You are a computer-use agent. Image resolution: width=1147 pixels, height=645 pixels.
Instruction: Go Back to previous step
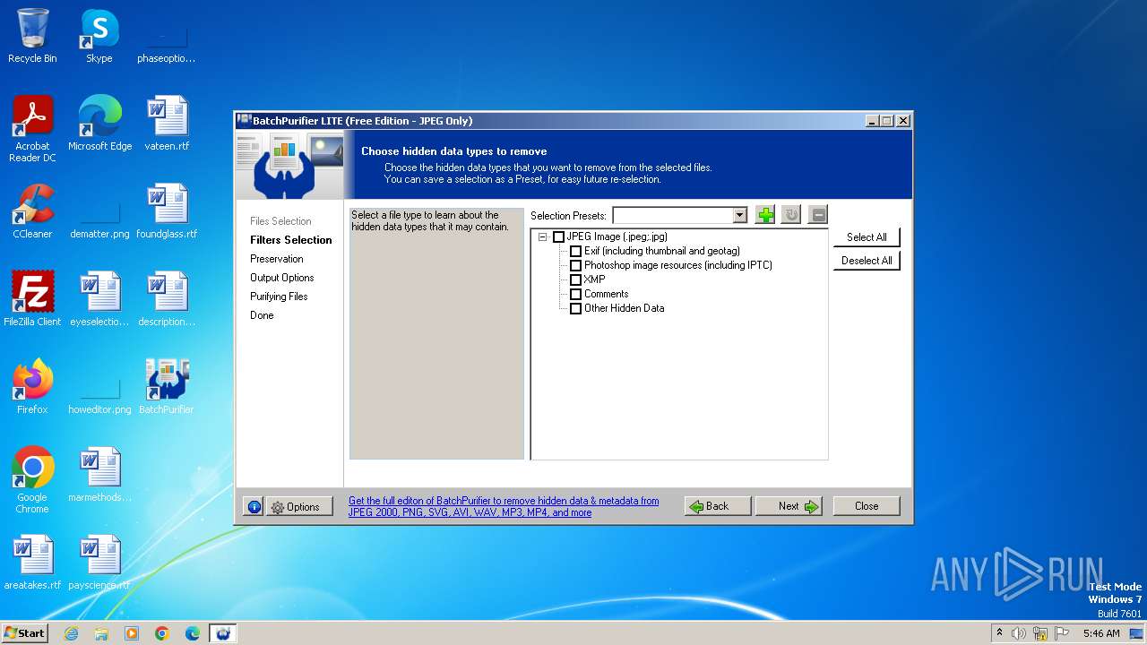718,506
